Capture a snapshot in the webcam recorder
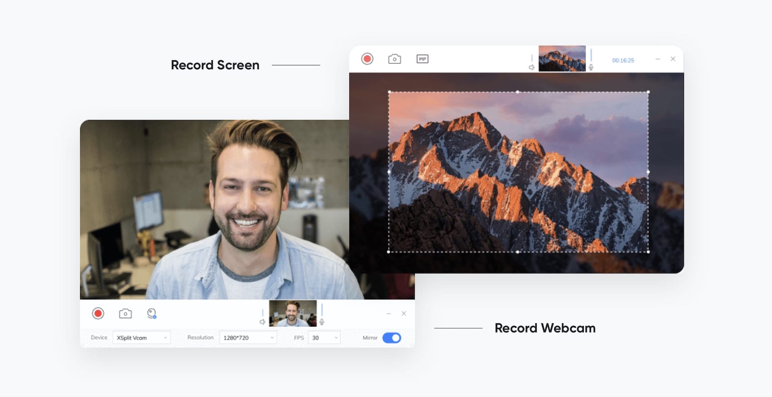Screen dimensions: 772x397 [125, 313]
